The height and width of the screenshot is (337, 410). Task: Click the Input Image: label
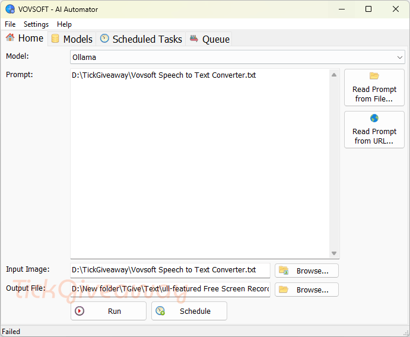point(28,269)
